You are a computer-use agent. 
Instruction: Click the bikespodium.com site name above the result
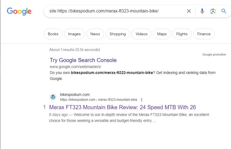[75, 95]
